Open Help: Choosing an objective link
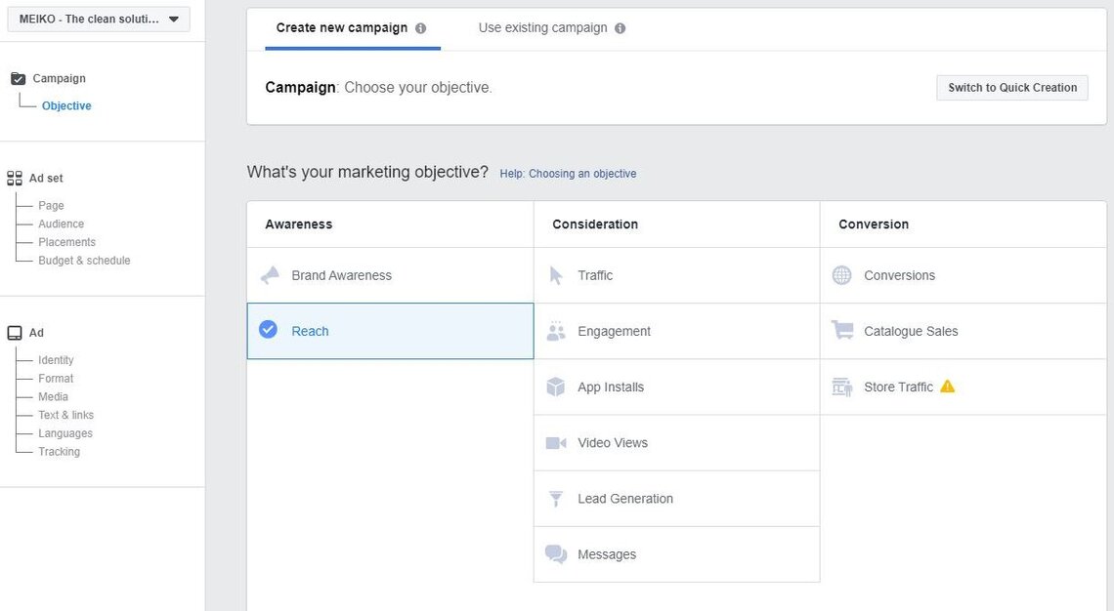The image size is (1114, 611). 568,174
